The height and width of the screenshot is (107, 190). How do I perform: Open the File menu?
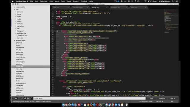[31, 1]
